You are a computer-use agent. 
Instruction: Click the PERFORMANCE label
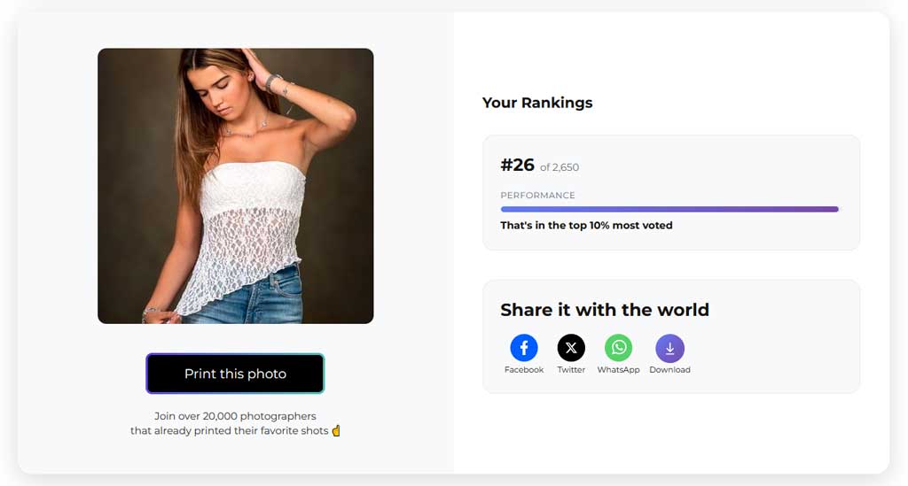click(x=537, y=196)
